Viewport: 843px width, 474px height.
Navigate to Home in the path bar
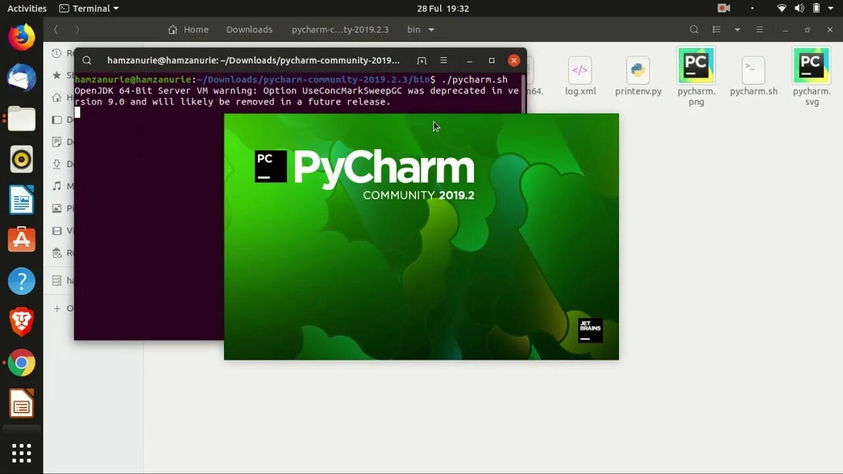click(188, 30)
